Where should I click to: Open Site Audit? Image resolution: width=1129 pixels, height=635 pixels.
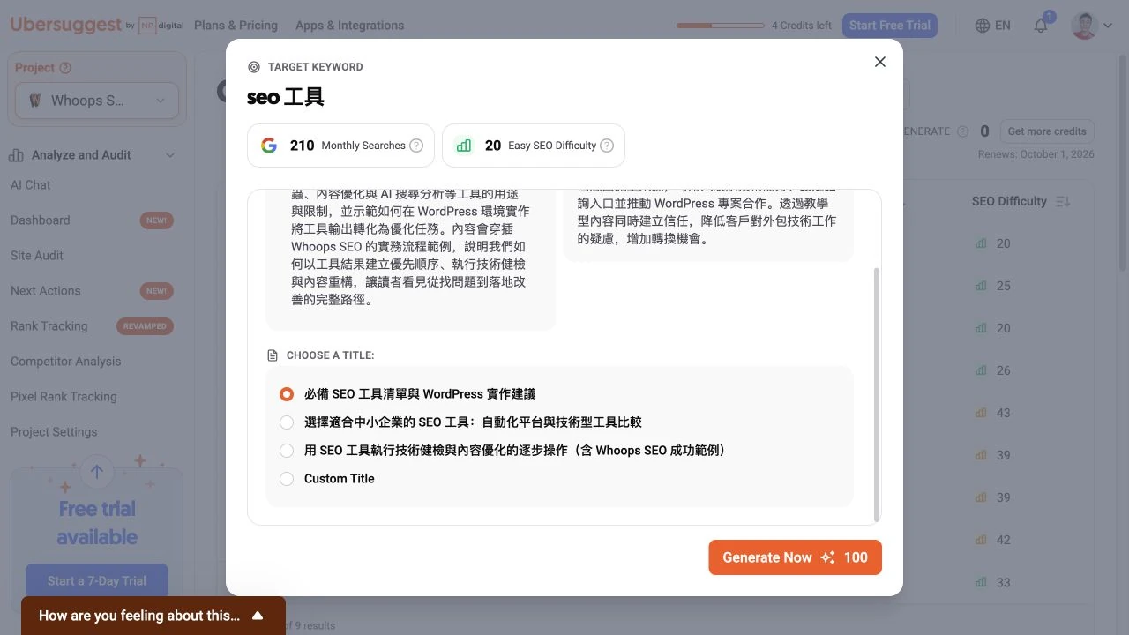(x=37, y=256)
